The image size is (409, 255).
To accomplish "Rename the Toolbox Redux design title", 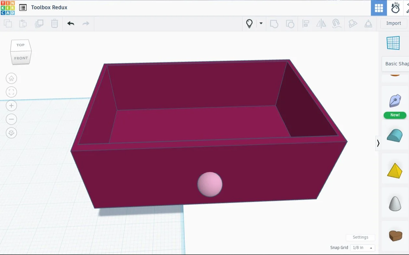I will [49, 7].
